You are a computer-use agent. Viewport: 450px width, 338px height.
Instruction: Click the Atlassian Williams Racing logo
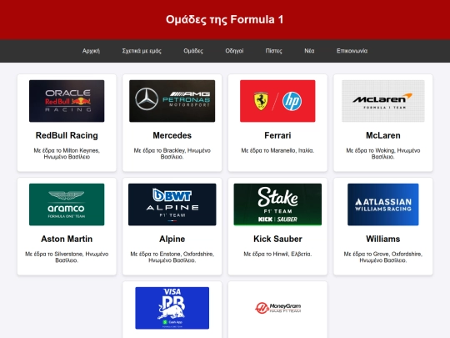383,204
